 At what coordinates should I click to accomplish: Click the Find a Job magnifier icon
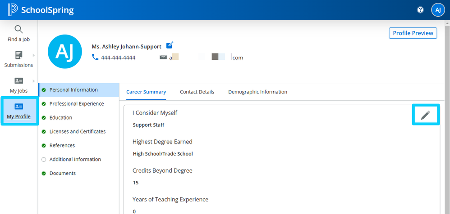click(18, 30)
